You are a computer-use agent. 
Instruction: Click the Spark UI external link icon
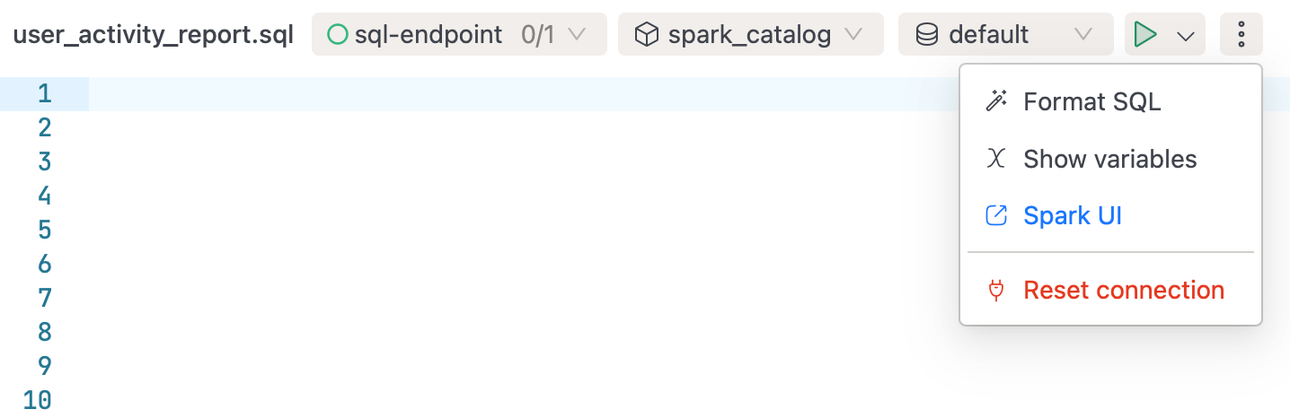(x=995, y=216)
